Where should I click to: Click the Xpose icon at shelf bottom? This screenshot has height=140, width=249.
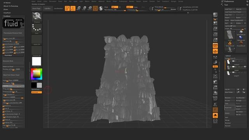click(215, 121)
